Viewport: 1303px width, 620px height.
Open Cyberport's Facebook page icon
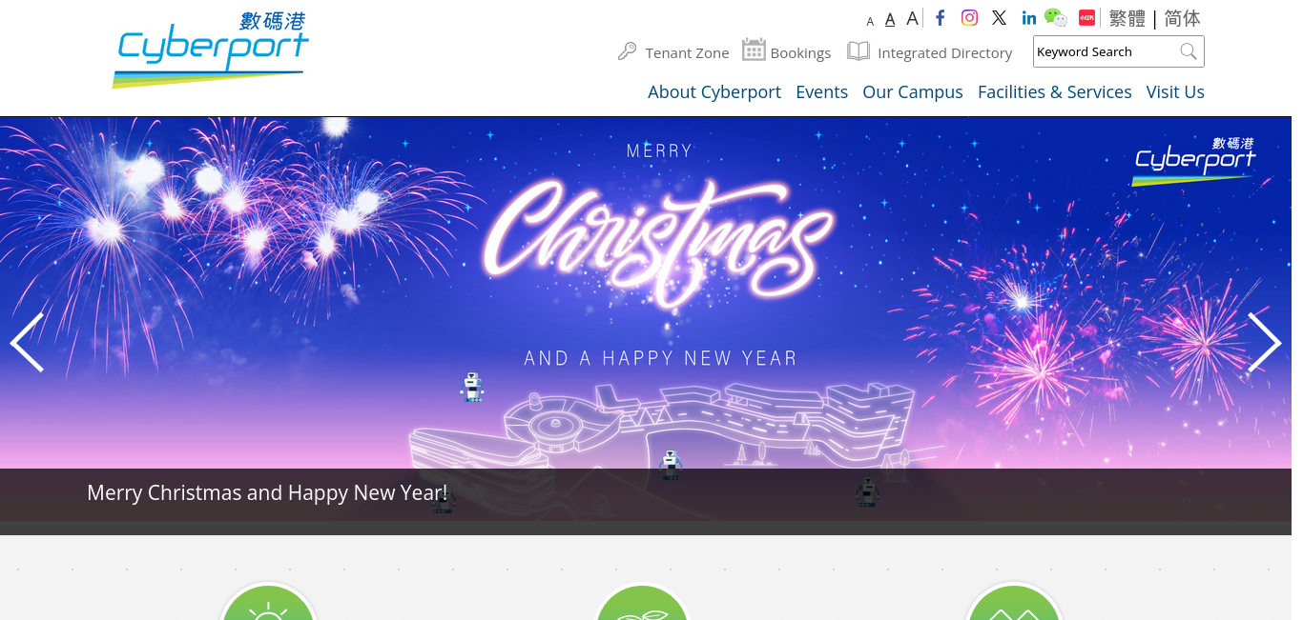940,18
